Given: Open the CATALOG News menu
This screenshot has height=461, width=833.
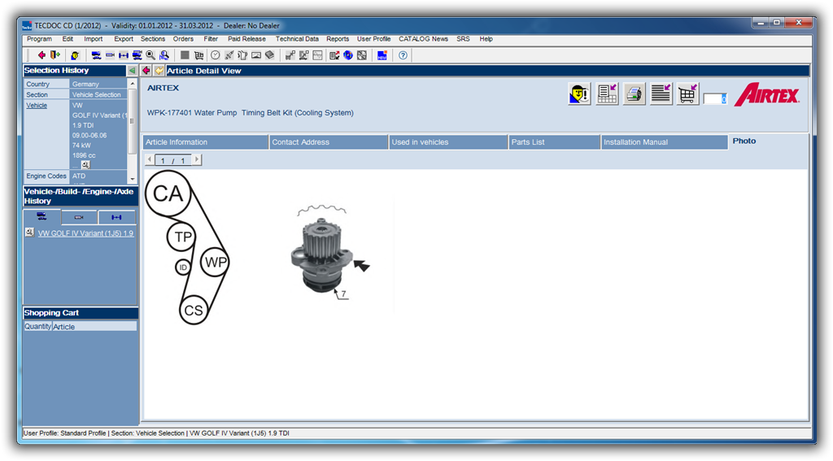Looking at the screenshot, I should tap(423, 39).
